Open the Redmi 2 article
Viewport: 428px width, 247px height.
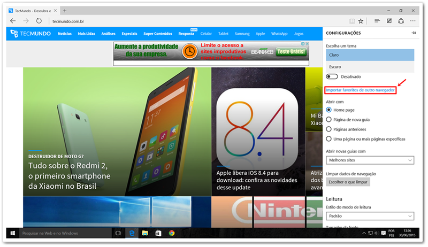pos(117,132)
